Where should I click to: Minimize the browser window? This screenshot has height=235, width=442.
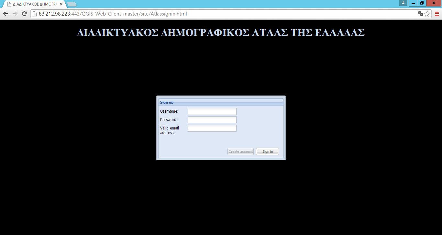point(413,3)
